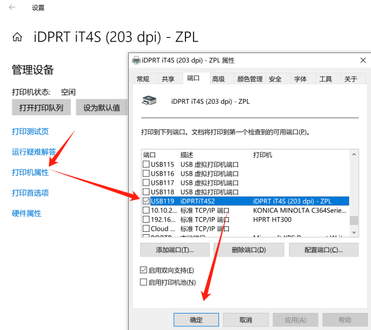Check the Cloud ... port checkbox
371x330 pixels.
pyautogui.click(x=146, y=229)
